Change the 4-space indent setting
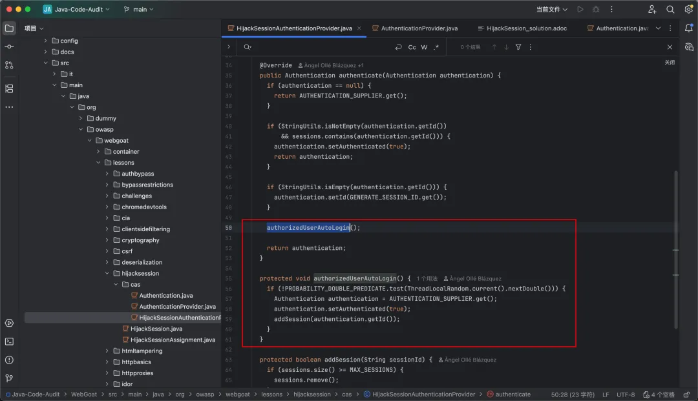698x401 pixels. [x=659, y=395]
